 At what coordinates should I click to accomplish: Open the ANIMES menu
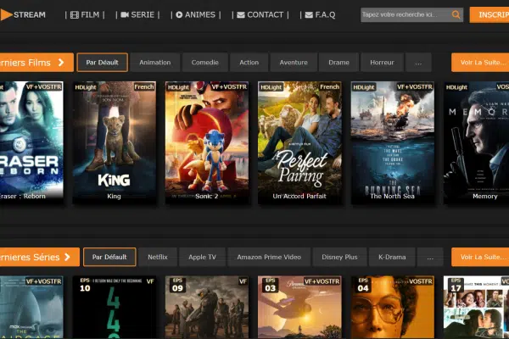[x=196, y=15]
